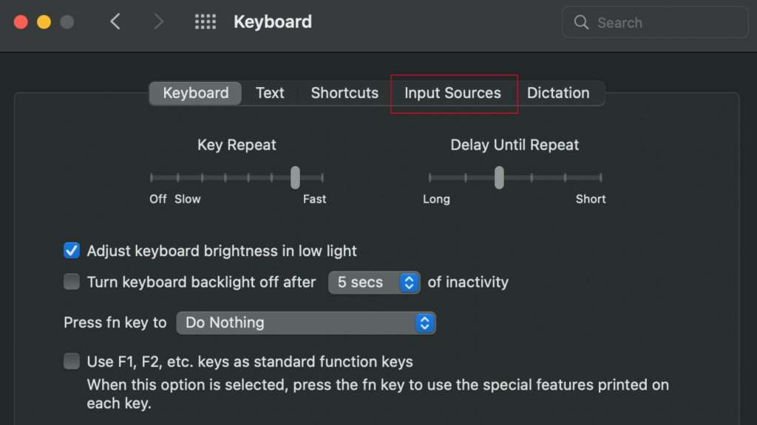This screenshot has width=757, height=425.
Task: Open the backlight timeout duration dropdown
Action: click(373, 282)
